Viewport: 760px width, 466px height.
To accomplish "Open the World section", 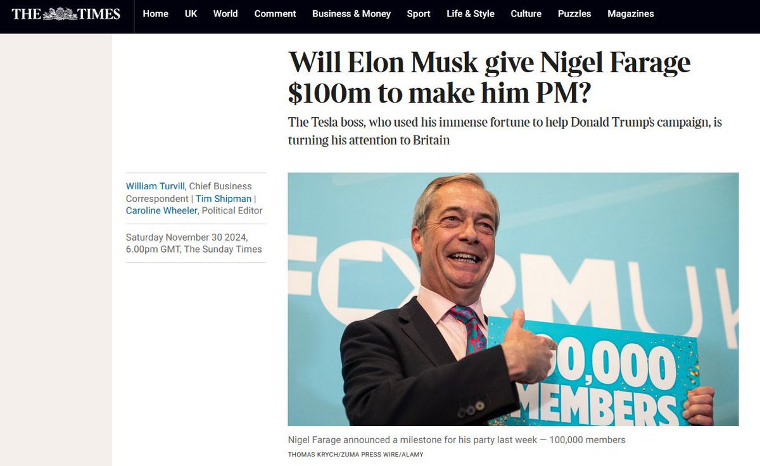I will coord(225,14).
